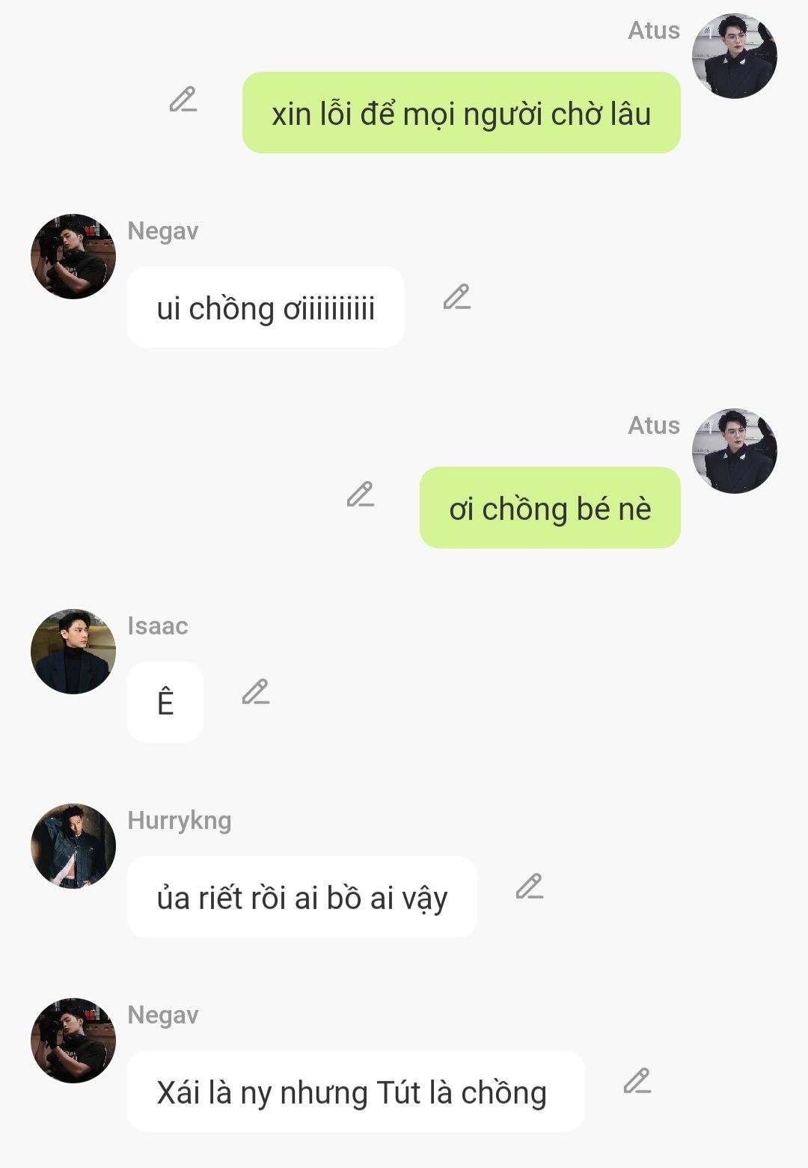808x1168 pixels.
Task: Tap edit pencil beside 'ui chồng ơiiiiiiiiii'
Action: [457, 297]
